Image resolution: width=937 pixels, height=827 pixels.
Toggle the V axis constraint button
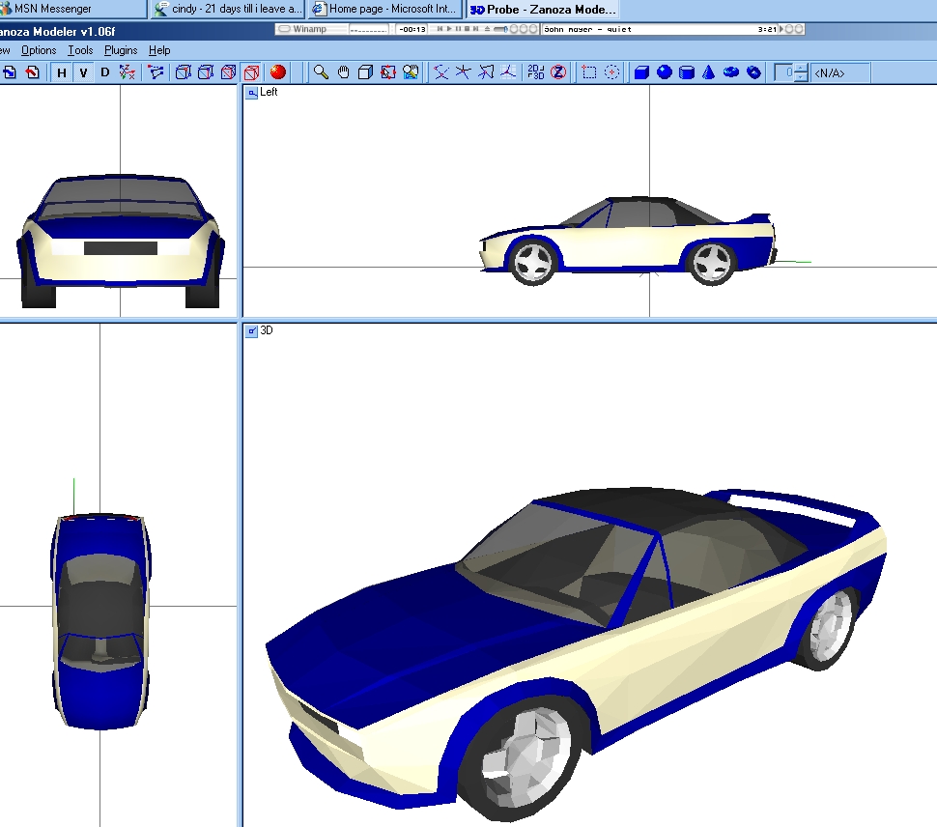point(84,73)
